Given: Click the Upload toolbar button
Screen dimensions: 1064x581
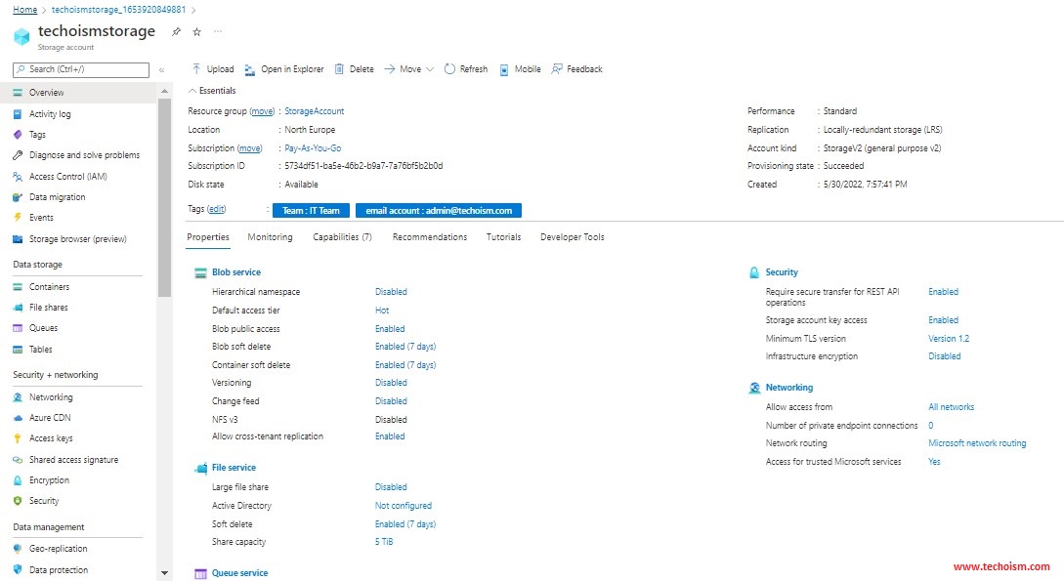Looking at the screenshot, I should pos(212,69).
